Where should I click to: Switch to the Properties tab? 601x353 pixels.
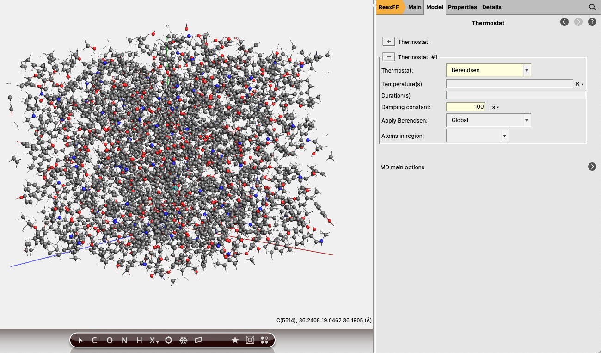point(462,7)
